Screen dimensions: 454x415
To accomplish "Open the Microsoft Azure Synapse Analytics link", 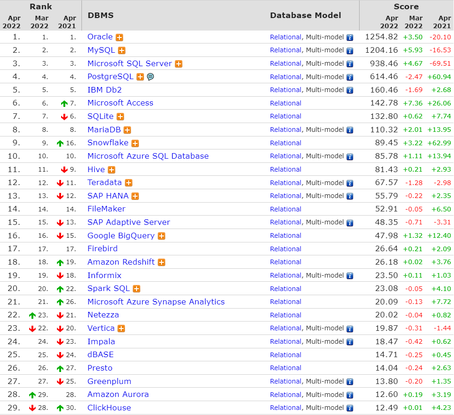I will 156,302.
